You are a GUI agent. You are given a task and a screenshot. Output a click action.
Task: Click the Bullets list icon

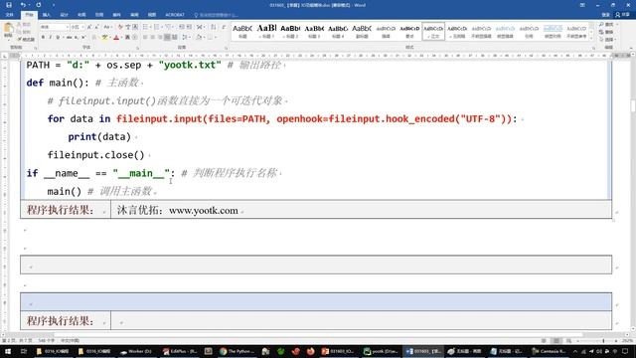coord(146,27)
